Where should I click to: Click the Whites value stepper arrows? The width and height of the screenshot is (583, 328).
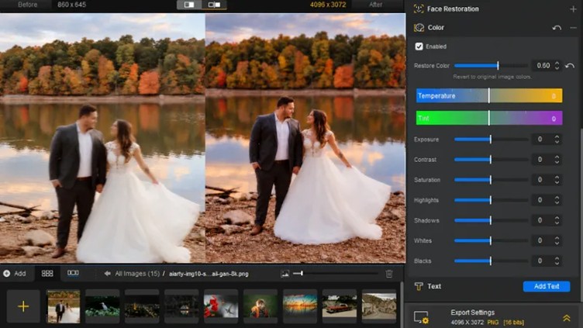pyautogui.click(x=557, y=240)
